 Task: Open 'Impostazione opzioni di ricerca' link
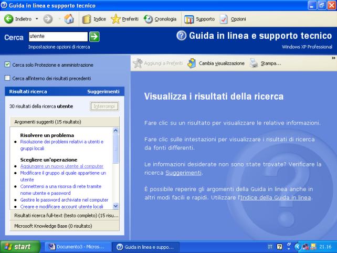click(x=59, y=47)
